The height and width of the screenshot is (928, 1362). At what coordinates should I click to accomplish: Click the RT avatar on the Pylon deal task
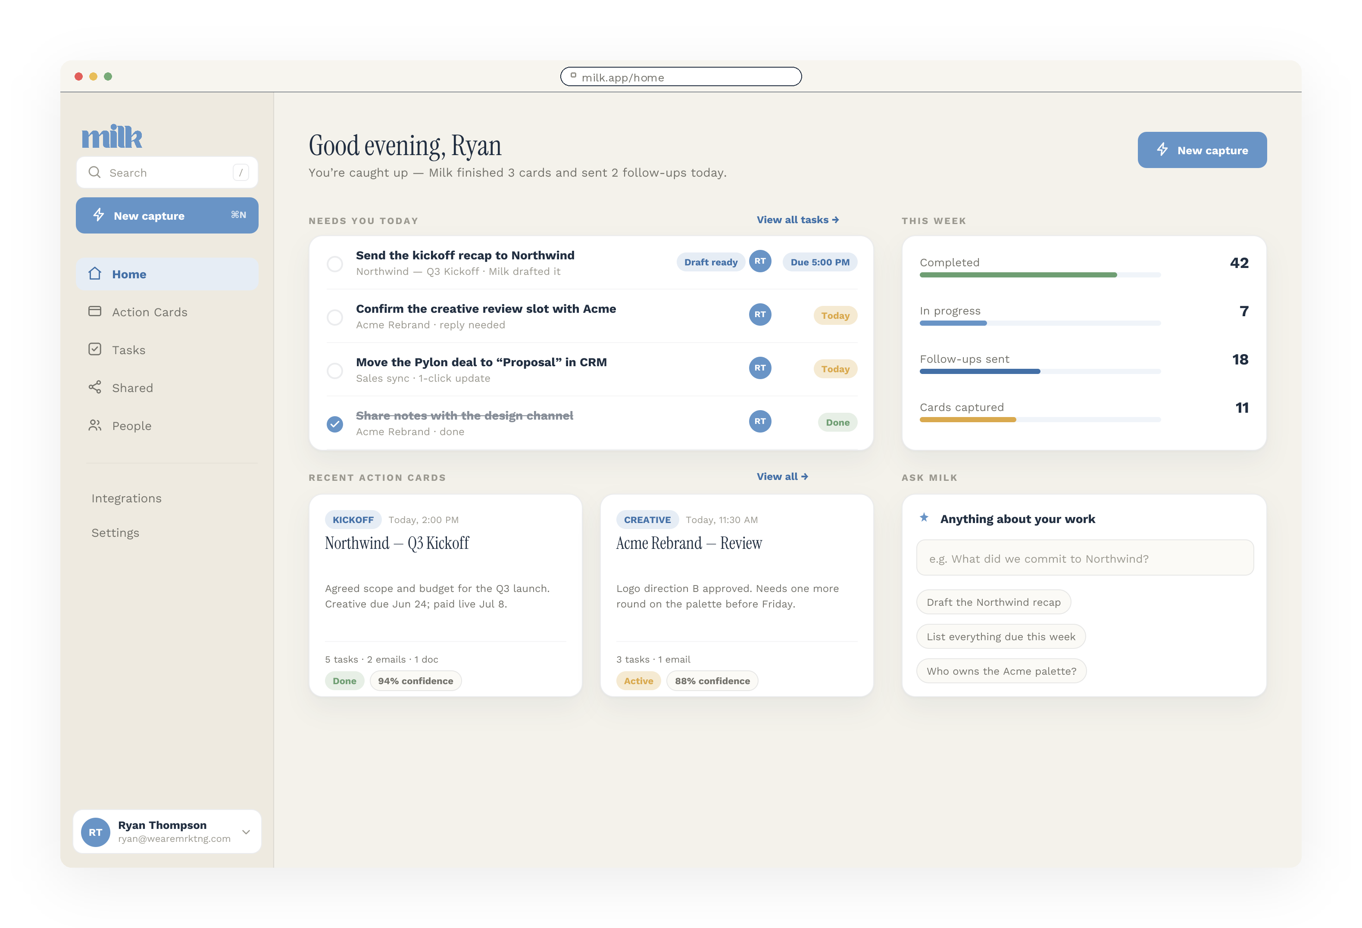click(760, 368)
